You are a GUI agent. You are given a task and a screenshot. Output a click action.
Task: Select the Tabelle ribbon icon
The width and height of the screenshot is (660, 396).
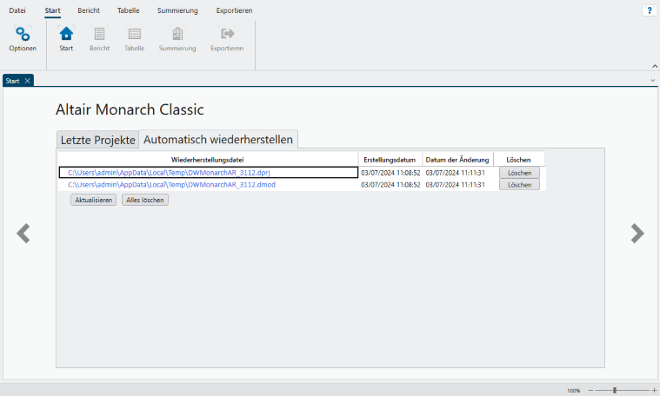click(134, 35)
